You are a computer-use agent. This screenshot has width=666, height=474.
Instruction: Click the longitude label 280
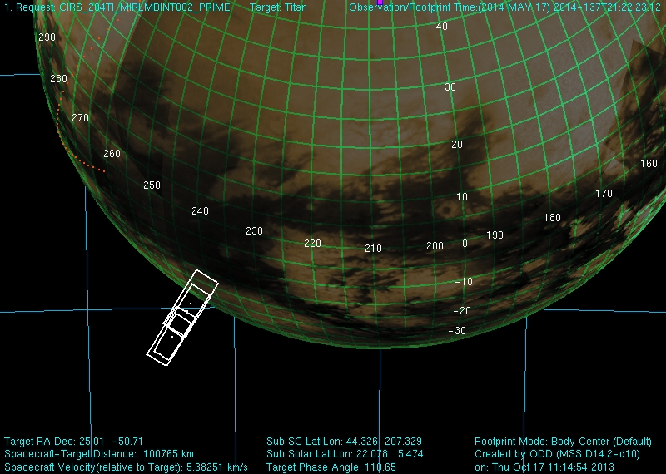58,79
